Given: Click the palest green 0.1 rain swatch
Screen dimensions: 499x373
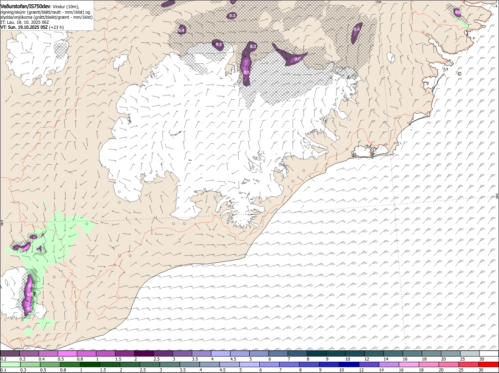Looking at the screenshot, I should 10,364.
